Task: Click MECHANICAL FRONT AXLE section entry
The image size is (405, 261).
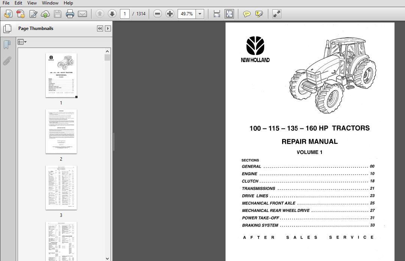Action: [308, 203]
